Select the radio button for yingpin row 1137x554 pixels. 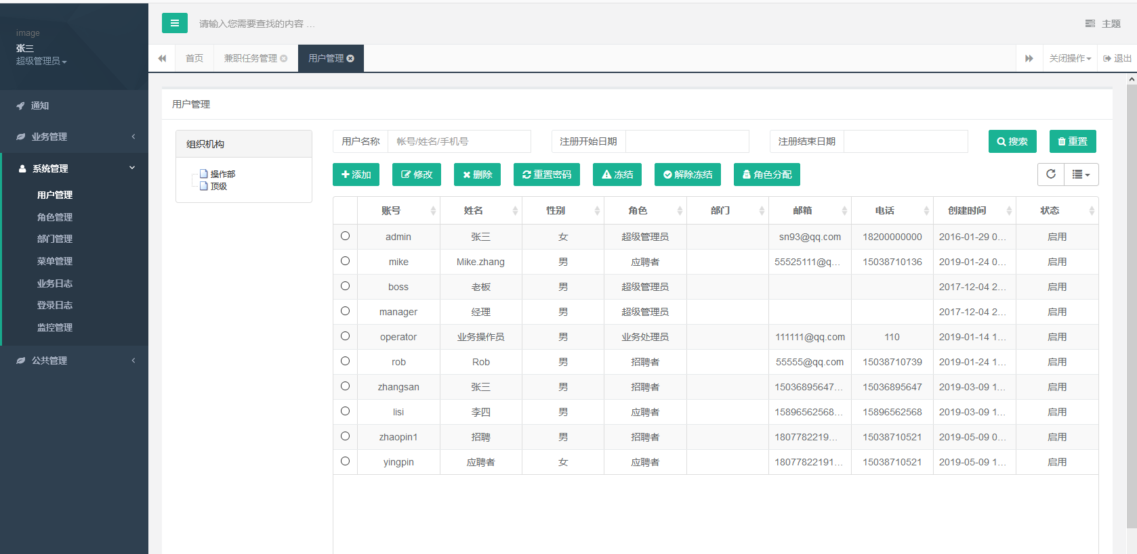pyautogui.click(x=345, y=461)
